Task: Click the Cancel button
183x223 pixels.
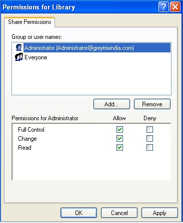Action: coord(119,213)
